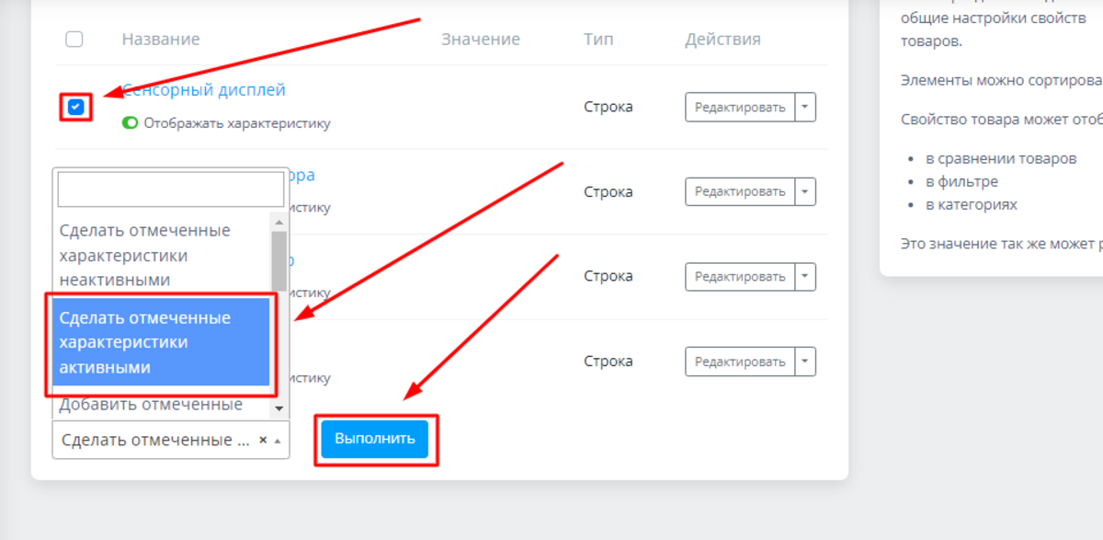Expand the Редактировать arrow in the third row
Viewport: 1103px width, 540px height.
pos(805,276)
